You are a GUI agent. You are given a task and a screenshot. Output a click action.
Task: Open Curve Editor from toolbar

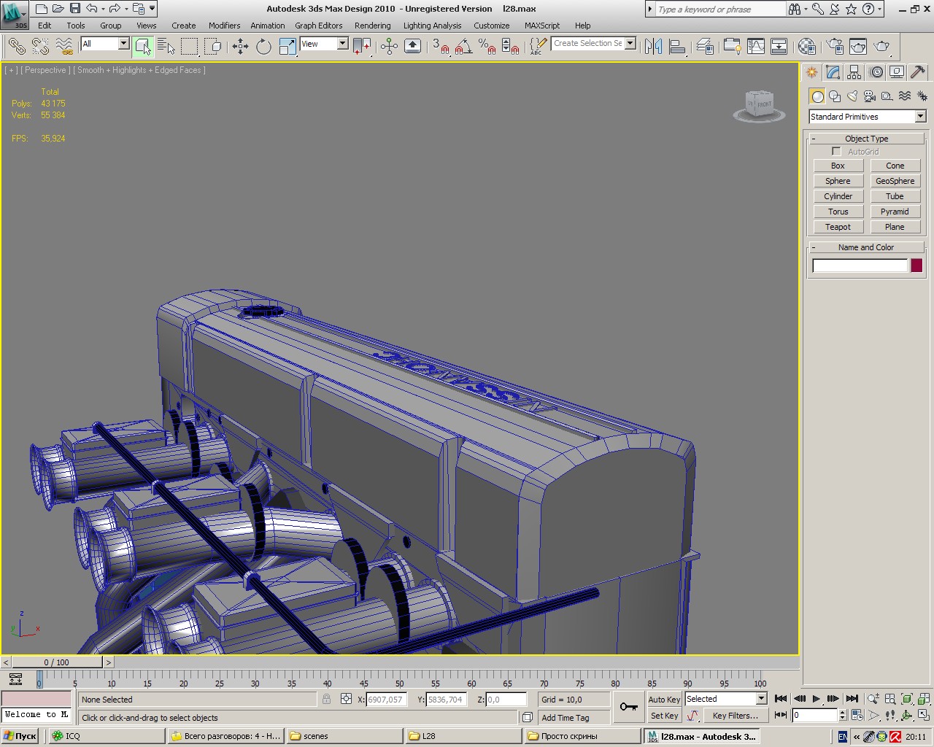pos(756,47)
